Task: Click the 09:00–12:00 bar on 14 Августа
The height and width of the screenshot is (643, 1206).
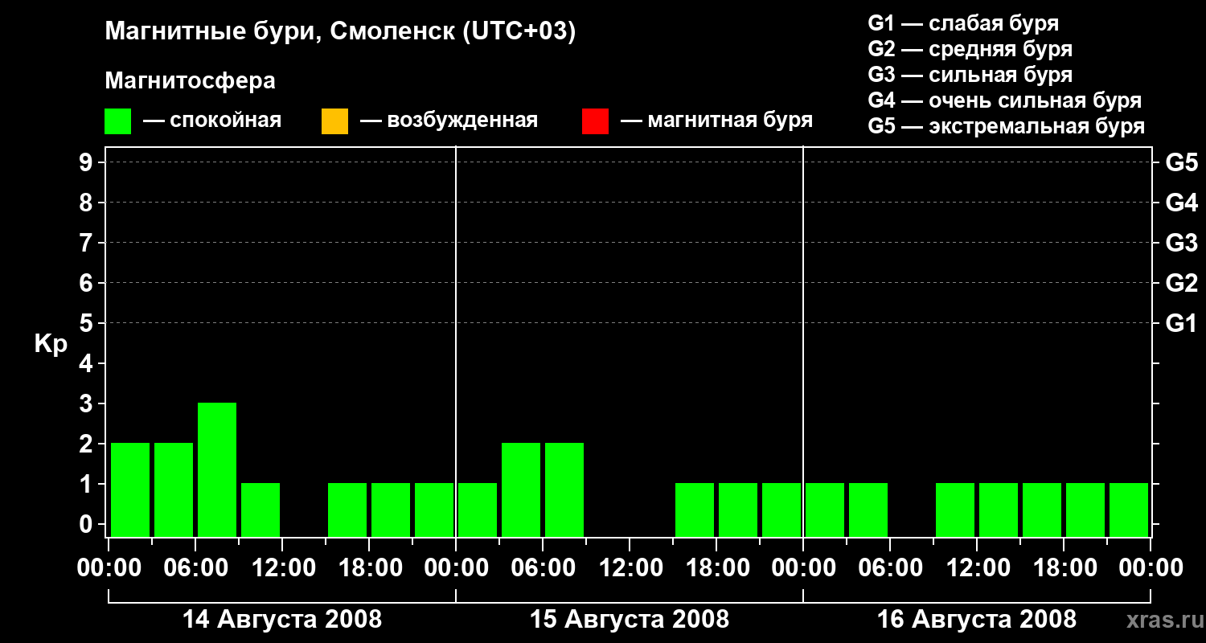Action: coord(260,510)
